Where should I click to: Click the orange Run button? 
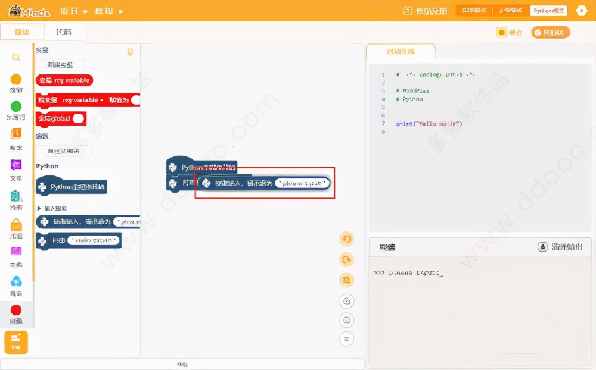(550, 32)
